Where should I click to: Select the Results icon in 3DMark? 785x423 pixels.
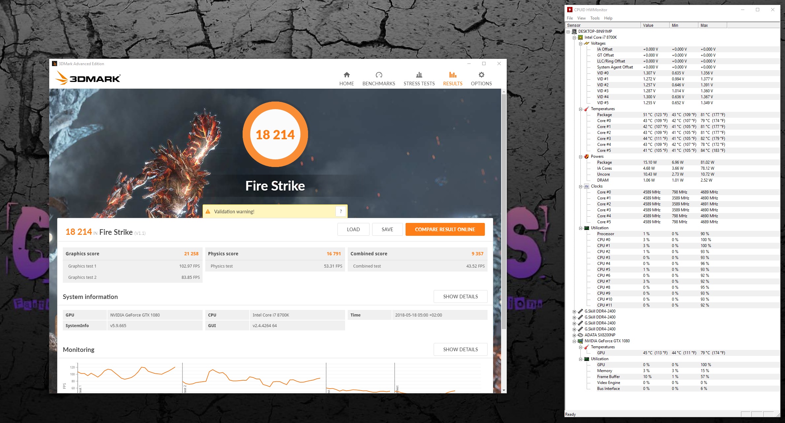pyautogui.click(x=452, y=75)
